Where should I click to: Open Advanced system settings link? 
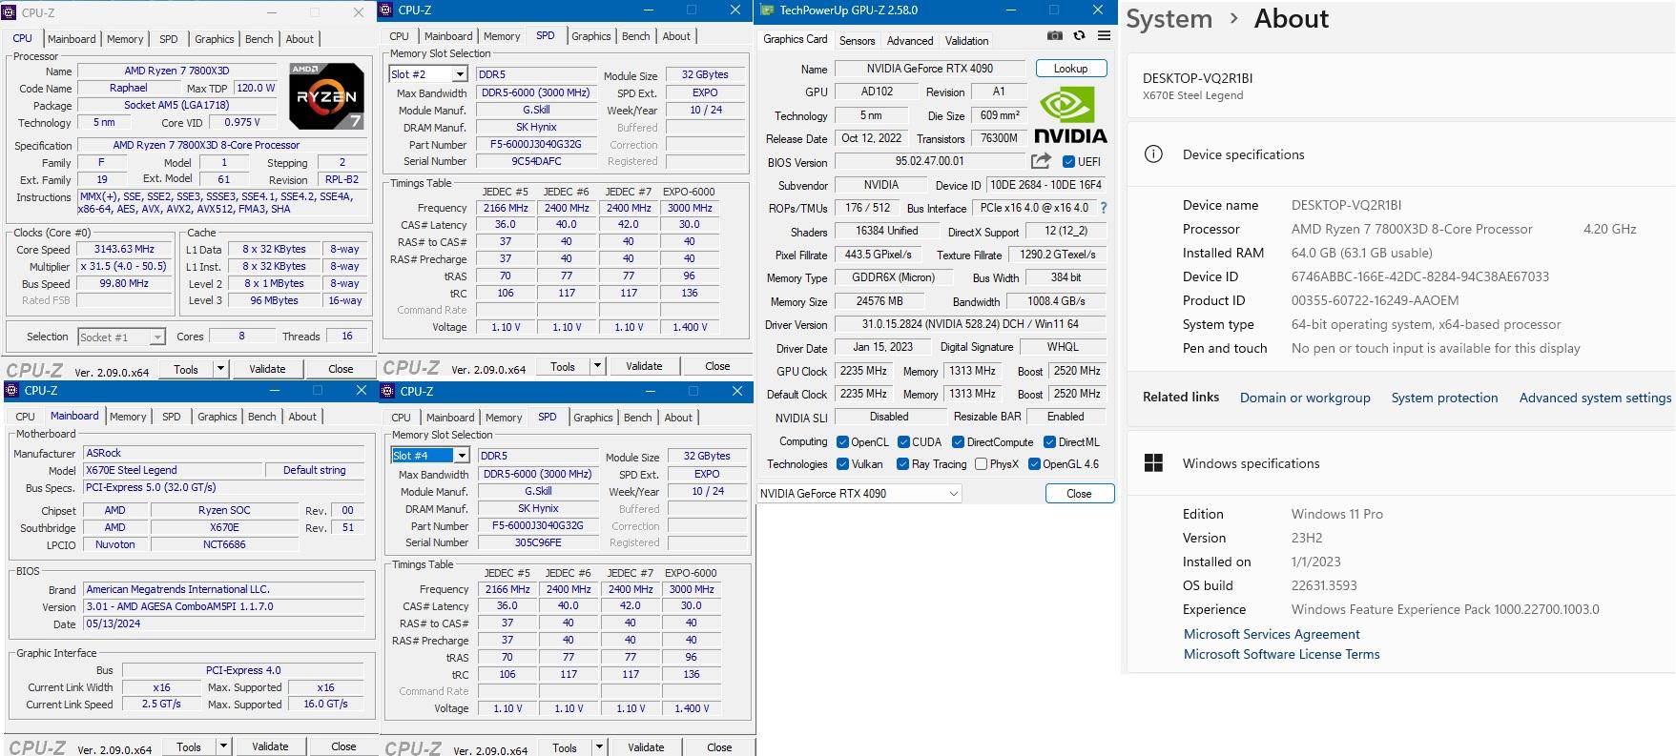(x=1595, y=398)
